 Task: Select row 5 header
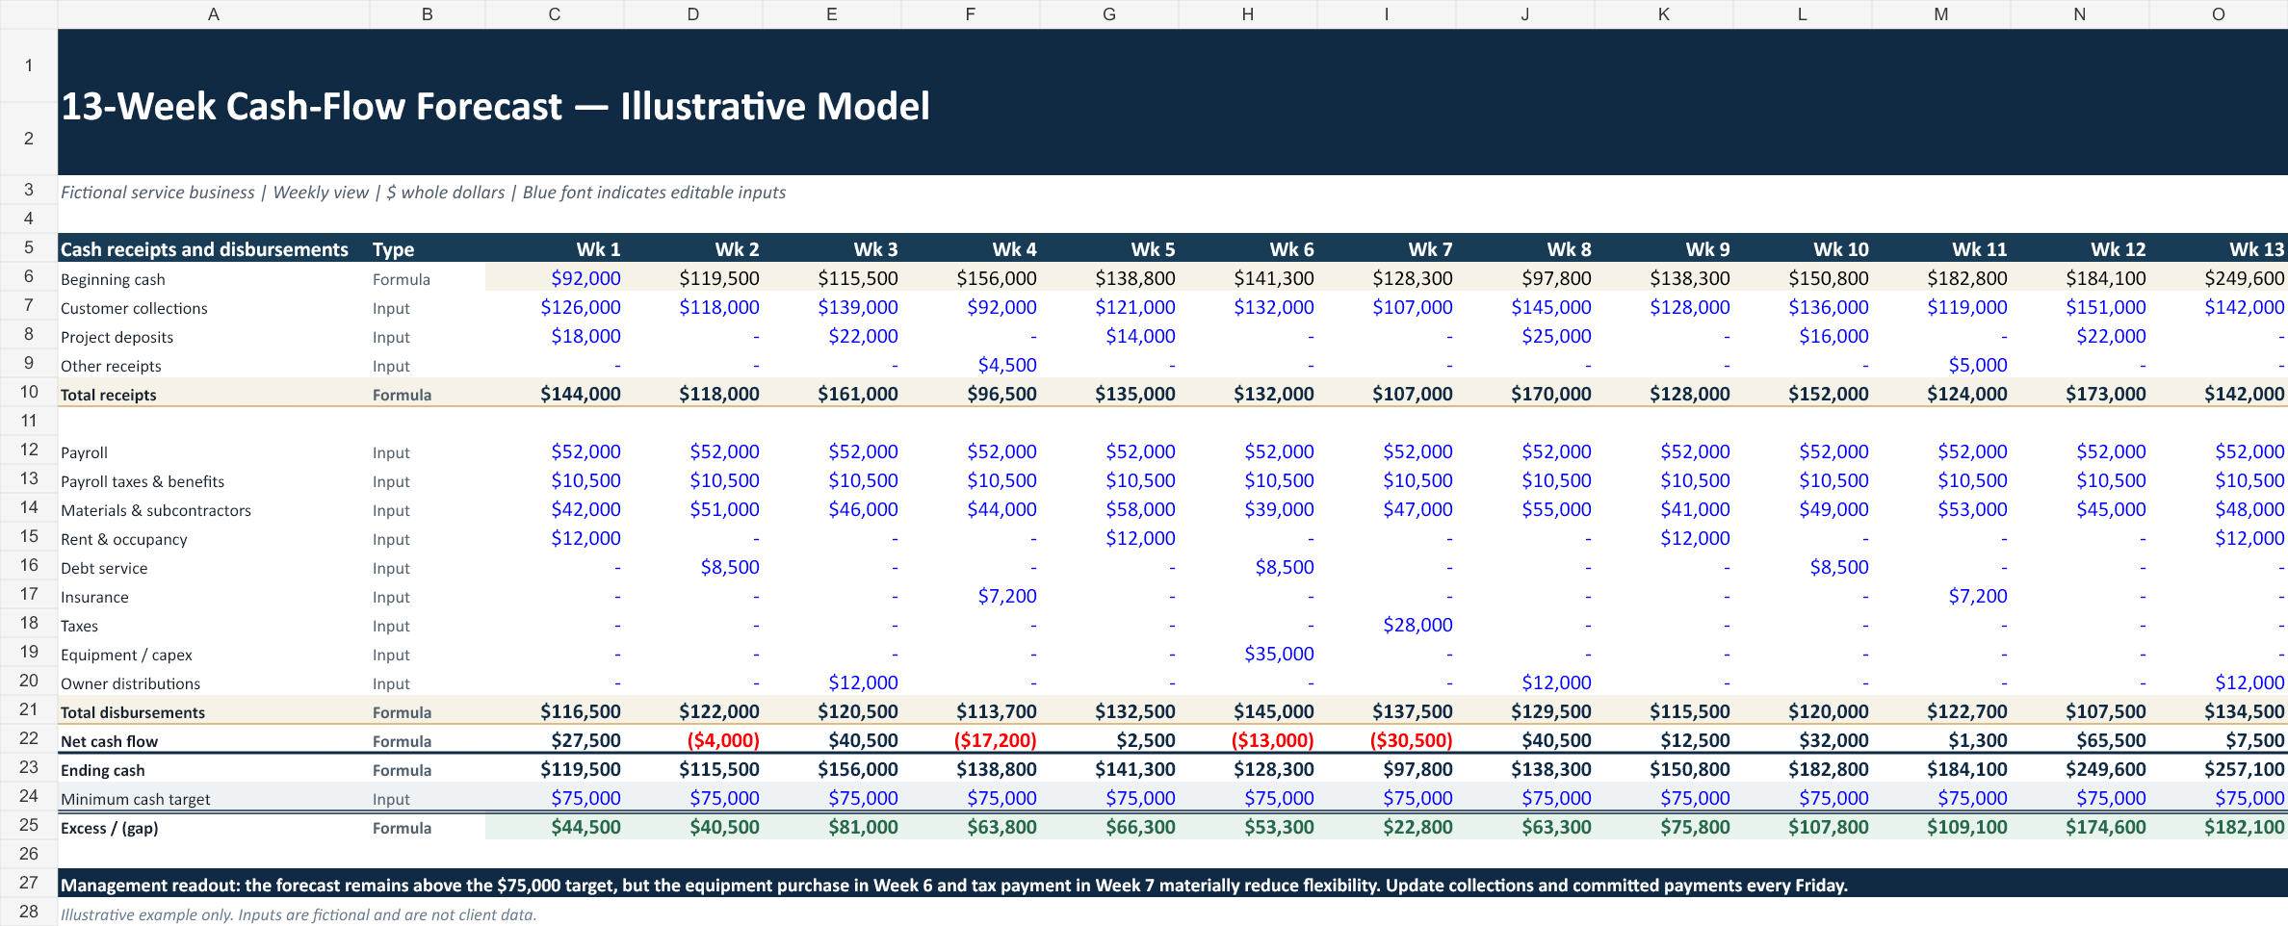point(29,247)
